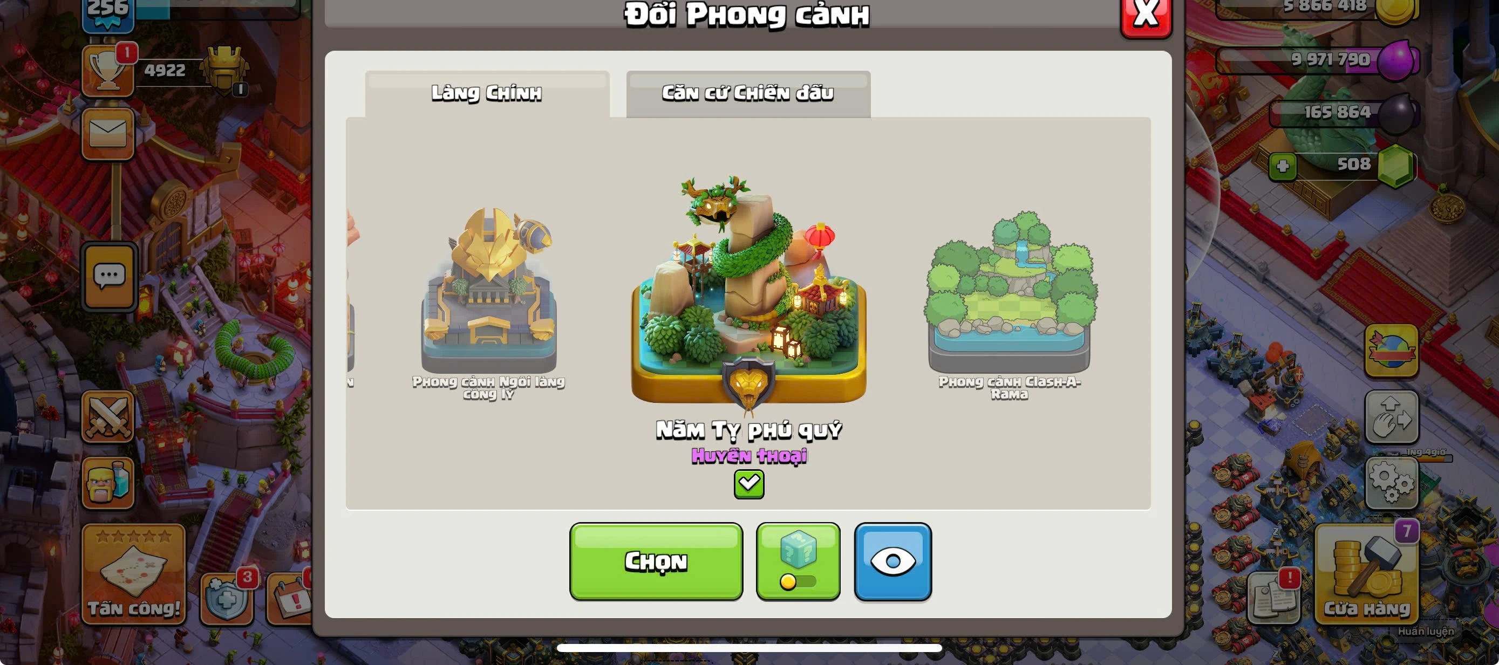Open the barbarian army training icon
This screenshot has width=1499, height=665.
(108, 483)
